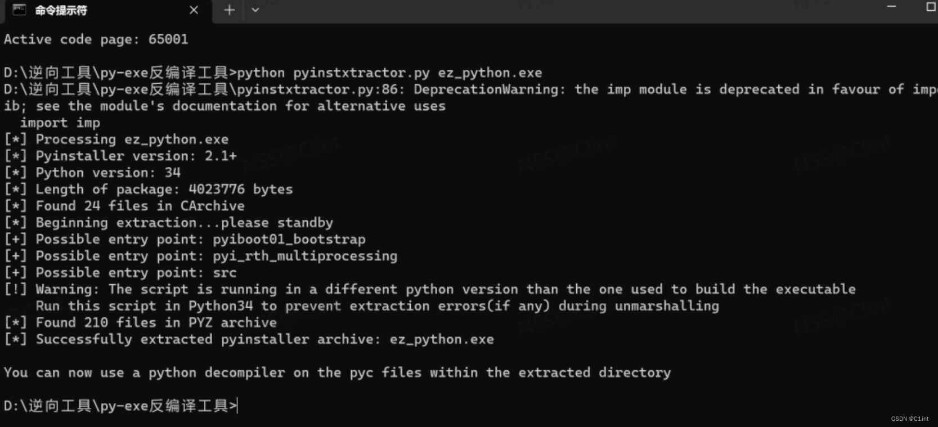
Task: Close the 命令提示符 tab
Action: tap(194, 10)
